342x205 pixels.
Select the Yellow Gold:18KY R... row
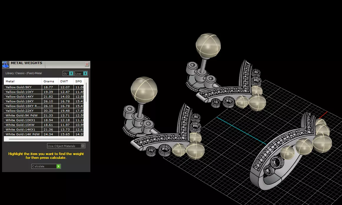coord(44,106)
